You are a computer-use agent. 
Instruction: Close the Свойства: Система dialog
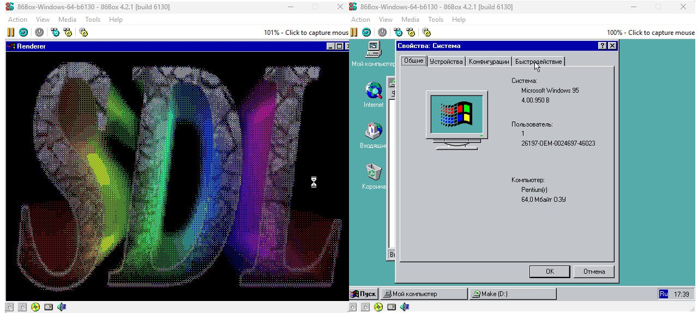click(612, 46)
